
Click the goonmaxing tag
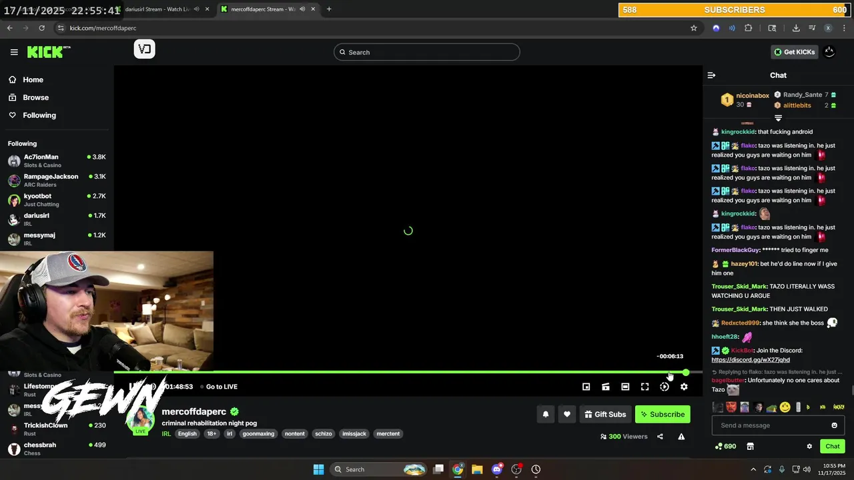[x=258, y=433]
